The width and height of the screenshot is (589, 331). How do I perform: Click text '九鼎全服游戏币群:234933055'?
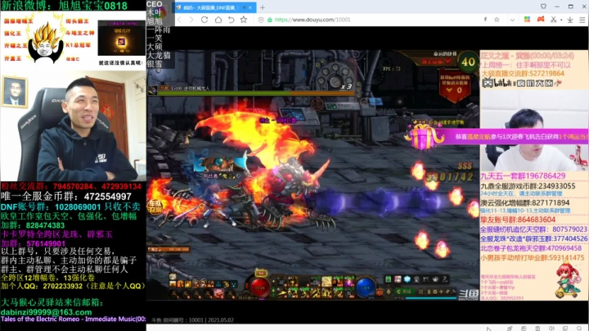(528, 186)
